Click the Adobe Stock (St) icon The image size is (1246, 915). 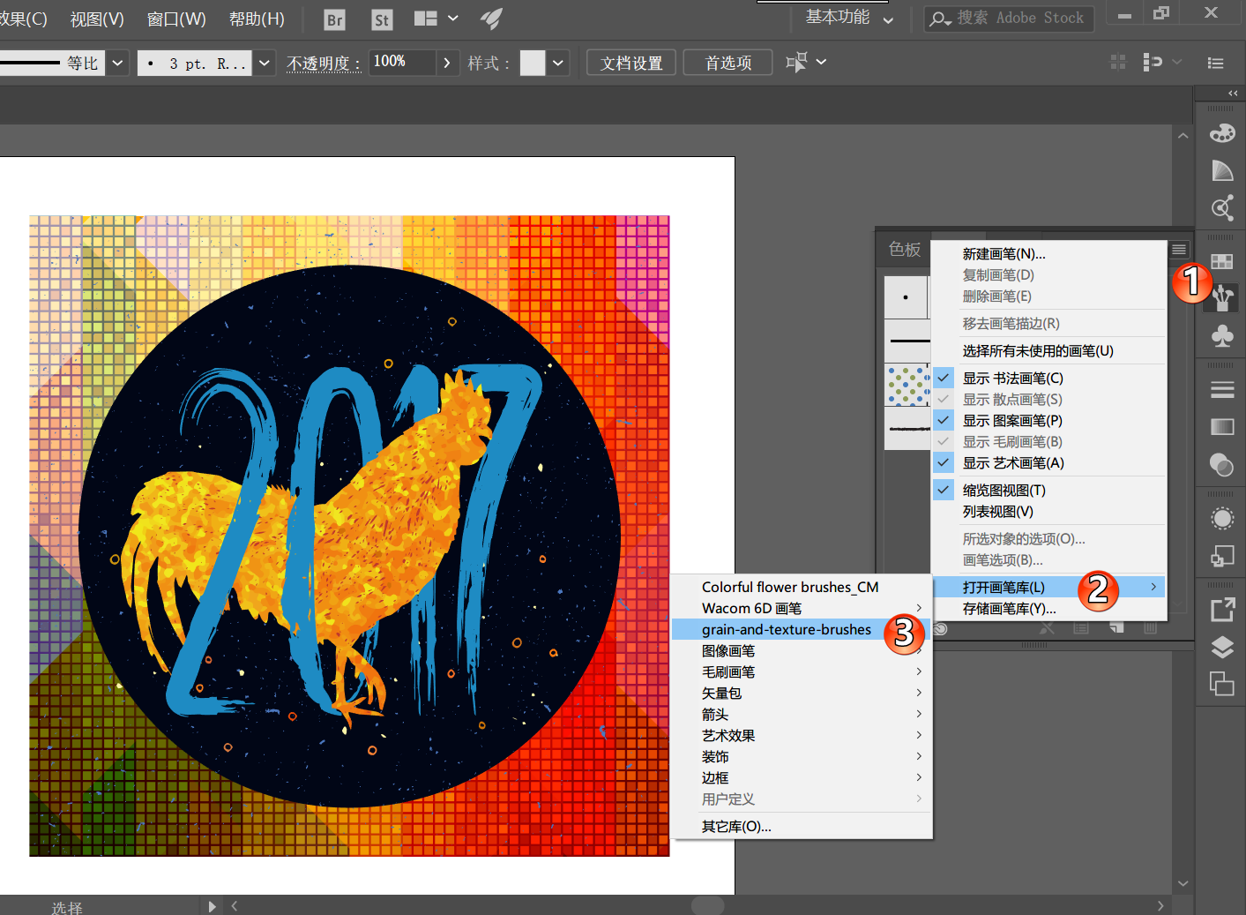click(x=382, y=19)
